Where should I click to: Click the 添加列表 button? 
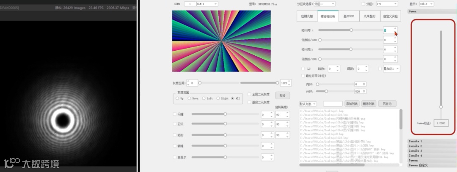point(352,104)
